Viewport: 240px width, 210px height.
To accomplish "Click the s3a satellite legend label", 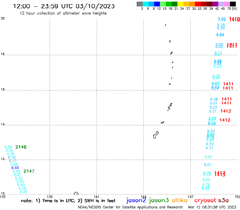I will [x=223, y=200].
